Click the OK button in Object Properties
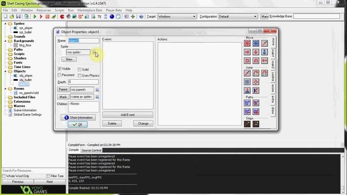Viewport: 347px width, 195px height. tap(78, 125)
